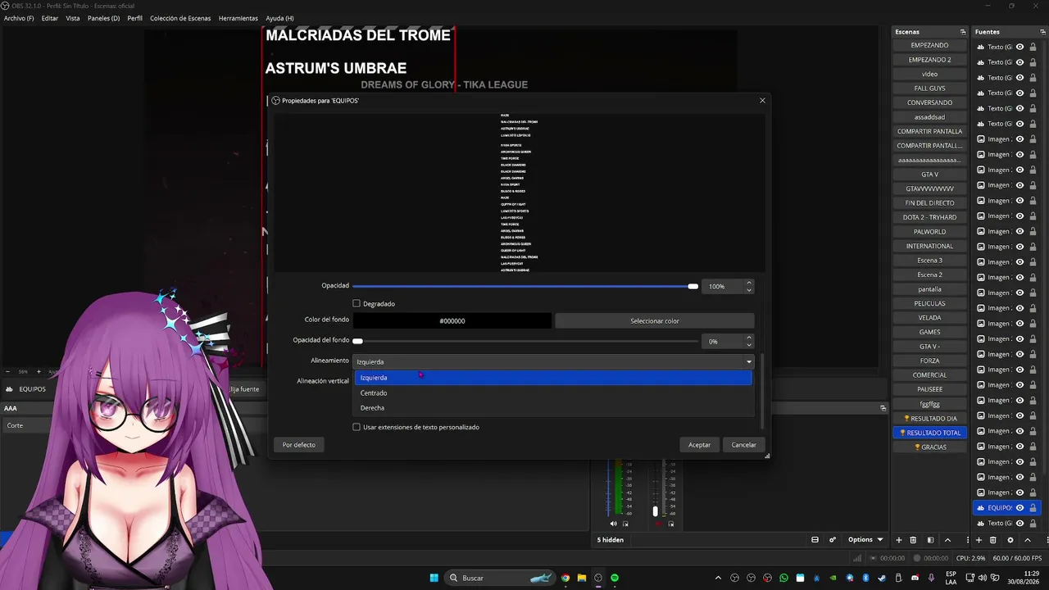Viewport: 1049px width, 590px height.
Task: Click the white audio volume fader handle
Action: pos(655,511)
